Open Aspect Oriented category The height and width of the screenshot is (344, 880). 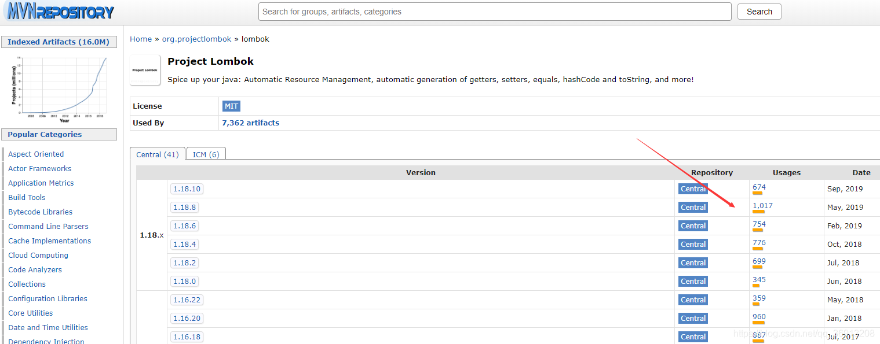tap(36, 154)
